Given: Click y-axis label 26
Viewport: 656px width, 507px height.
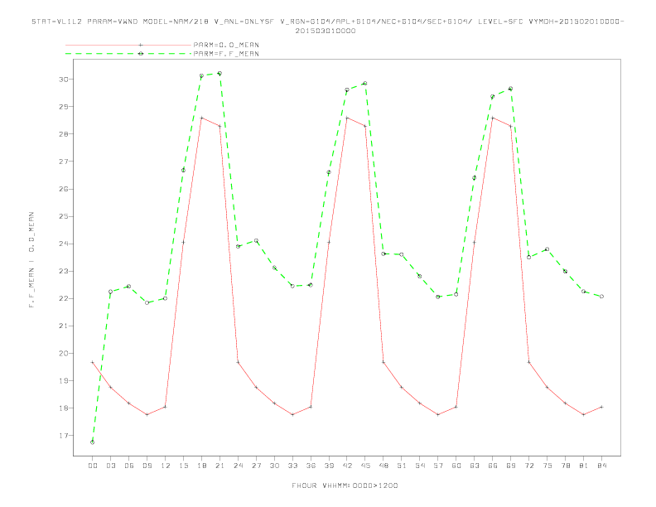Looking at the screenshot, I should tap(63, 189).
